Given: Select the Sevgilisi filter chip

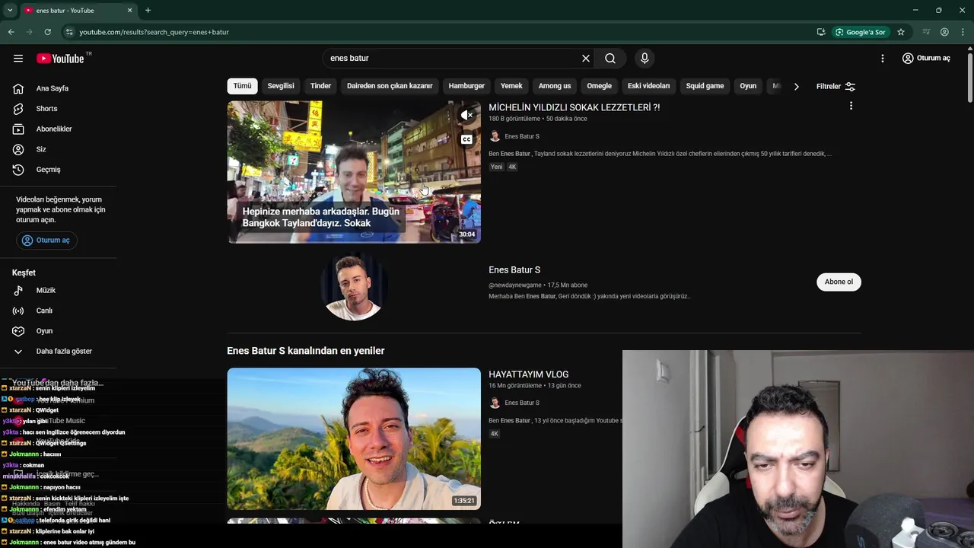Looking at the screenshot, I should [x=281, y=86].
